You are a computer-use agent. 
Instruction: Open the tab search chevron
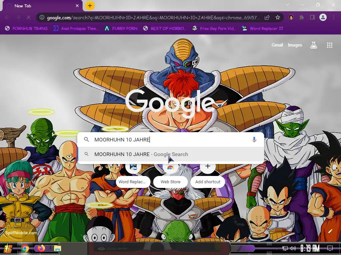click(287, 5)
